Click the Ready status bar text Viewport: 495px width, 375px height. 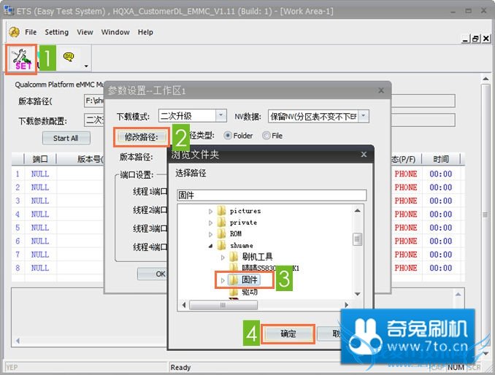[180, 368]
